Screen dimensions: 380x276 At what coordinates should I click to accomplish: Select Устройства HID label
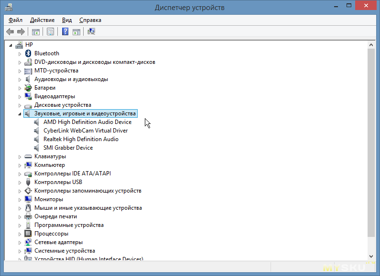[x=89, y=258]
